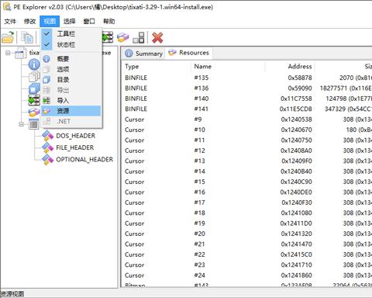372x298 pixels.
Task: Select the Cursor #11 row
Action: [x=246, y=140]
